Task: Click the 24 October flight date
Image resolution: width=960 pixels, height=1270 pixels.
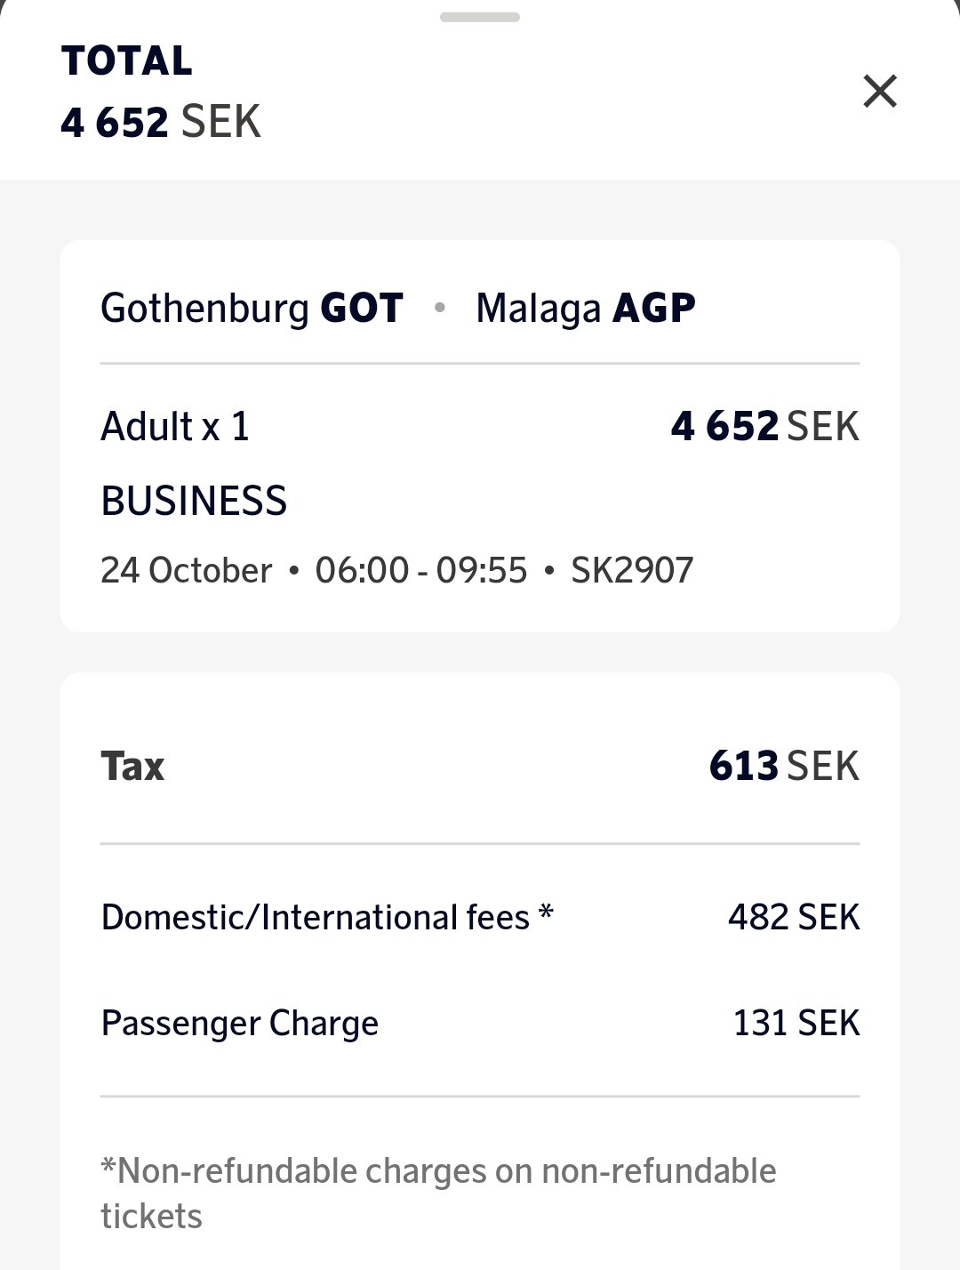Action: pos(186,571)
